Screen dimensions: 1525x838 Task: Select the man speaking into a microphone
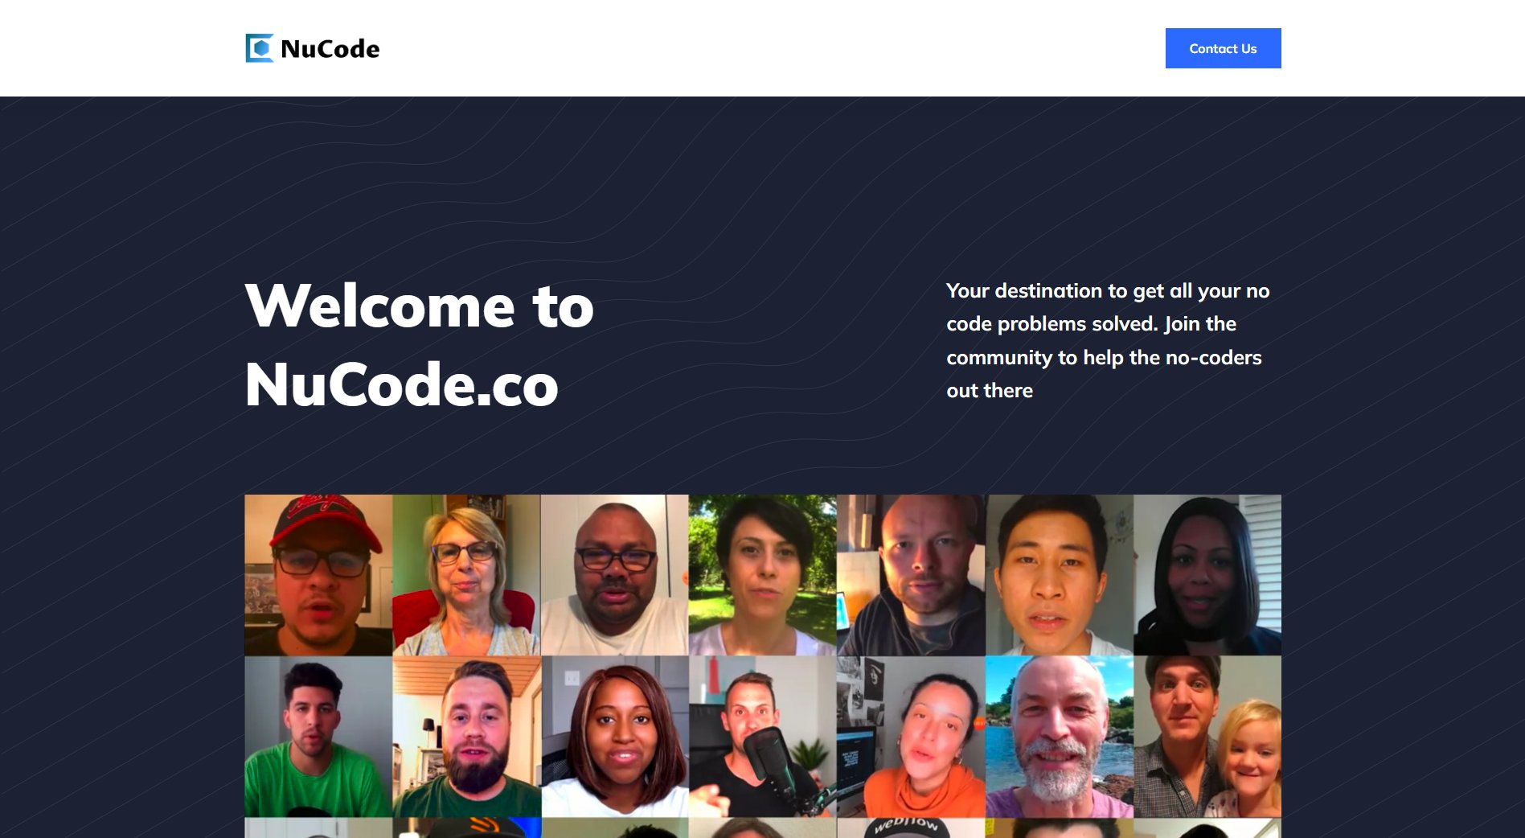pyautogui.click(x=762, y=737)
